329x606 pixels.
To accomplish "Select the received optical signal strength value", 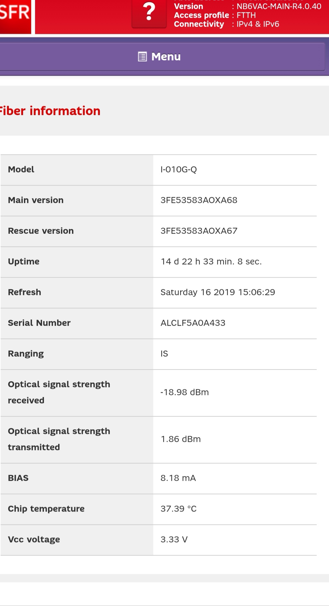I will (x=185, y=392).
